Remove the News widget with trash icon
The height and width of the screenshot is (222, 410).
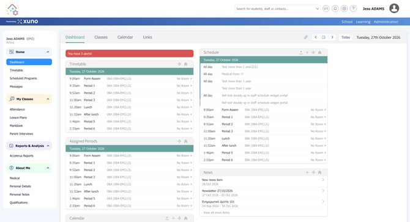click(319, 172)
